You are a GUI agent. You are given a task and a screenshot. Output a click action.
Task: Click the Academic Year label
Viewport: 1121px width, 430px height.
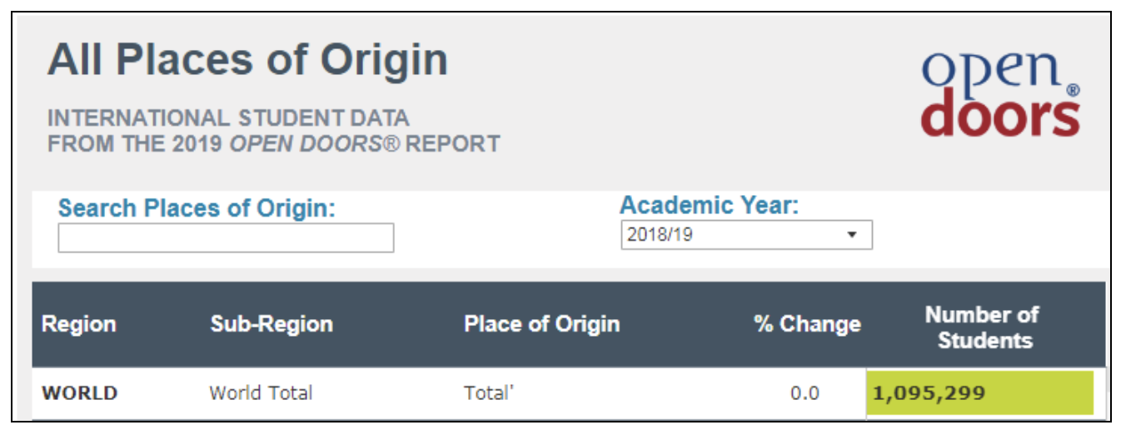click(710, 205)
